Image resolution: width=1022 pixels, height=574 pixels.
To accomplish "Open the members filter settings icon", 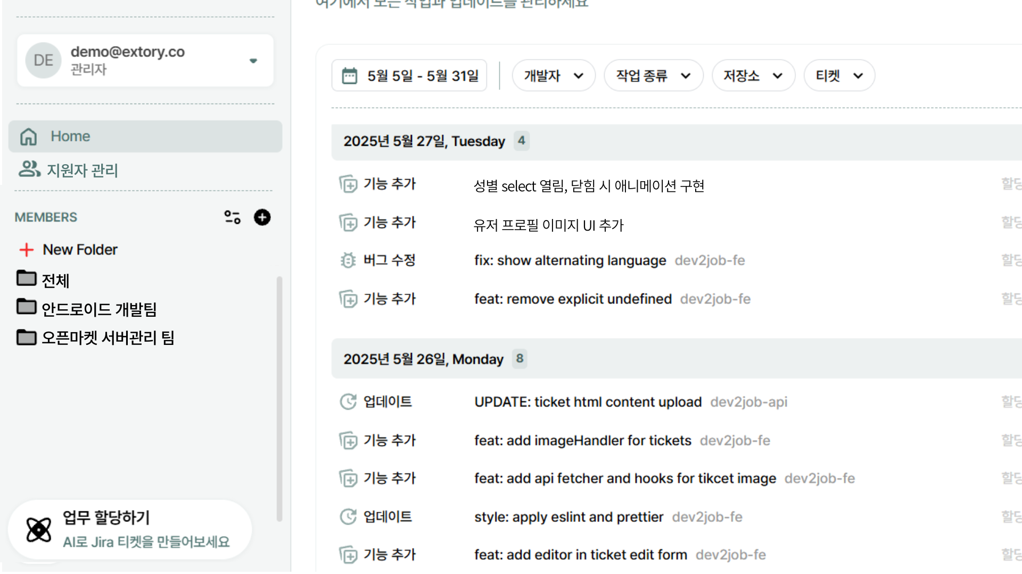I will (232, 217).
